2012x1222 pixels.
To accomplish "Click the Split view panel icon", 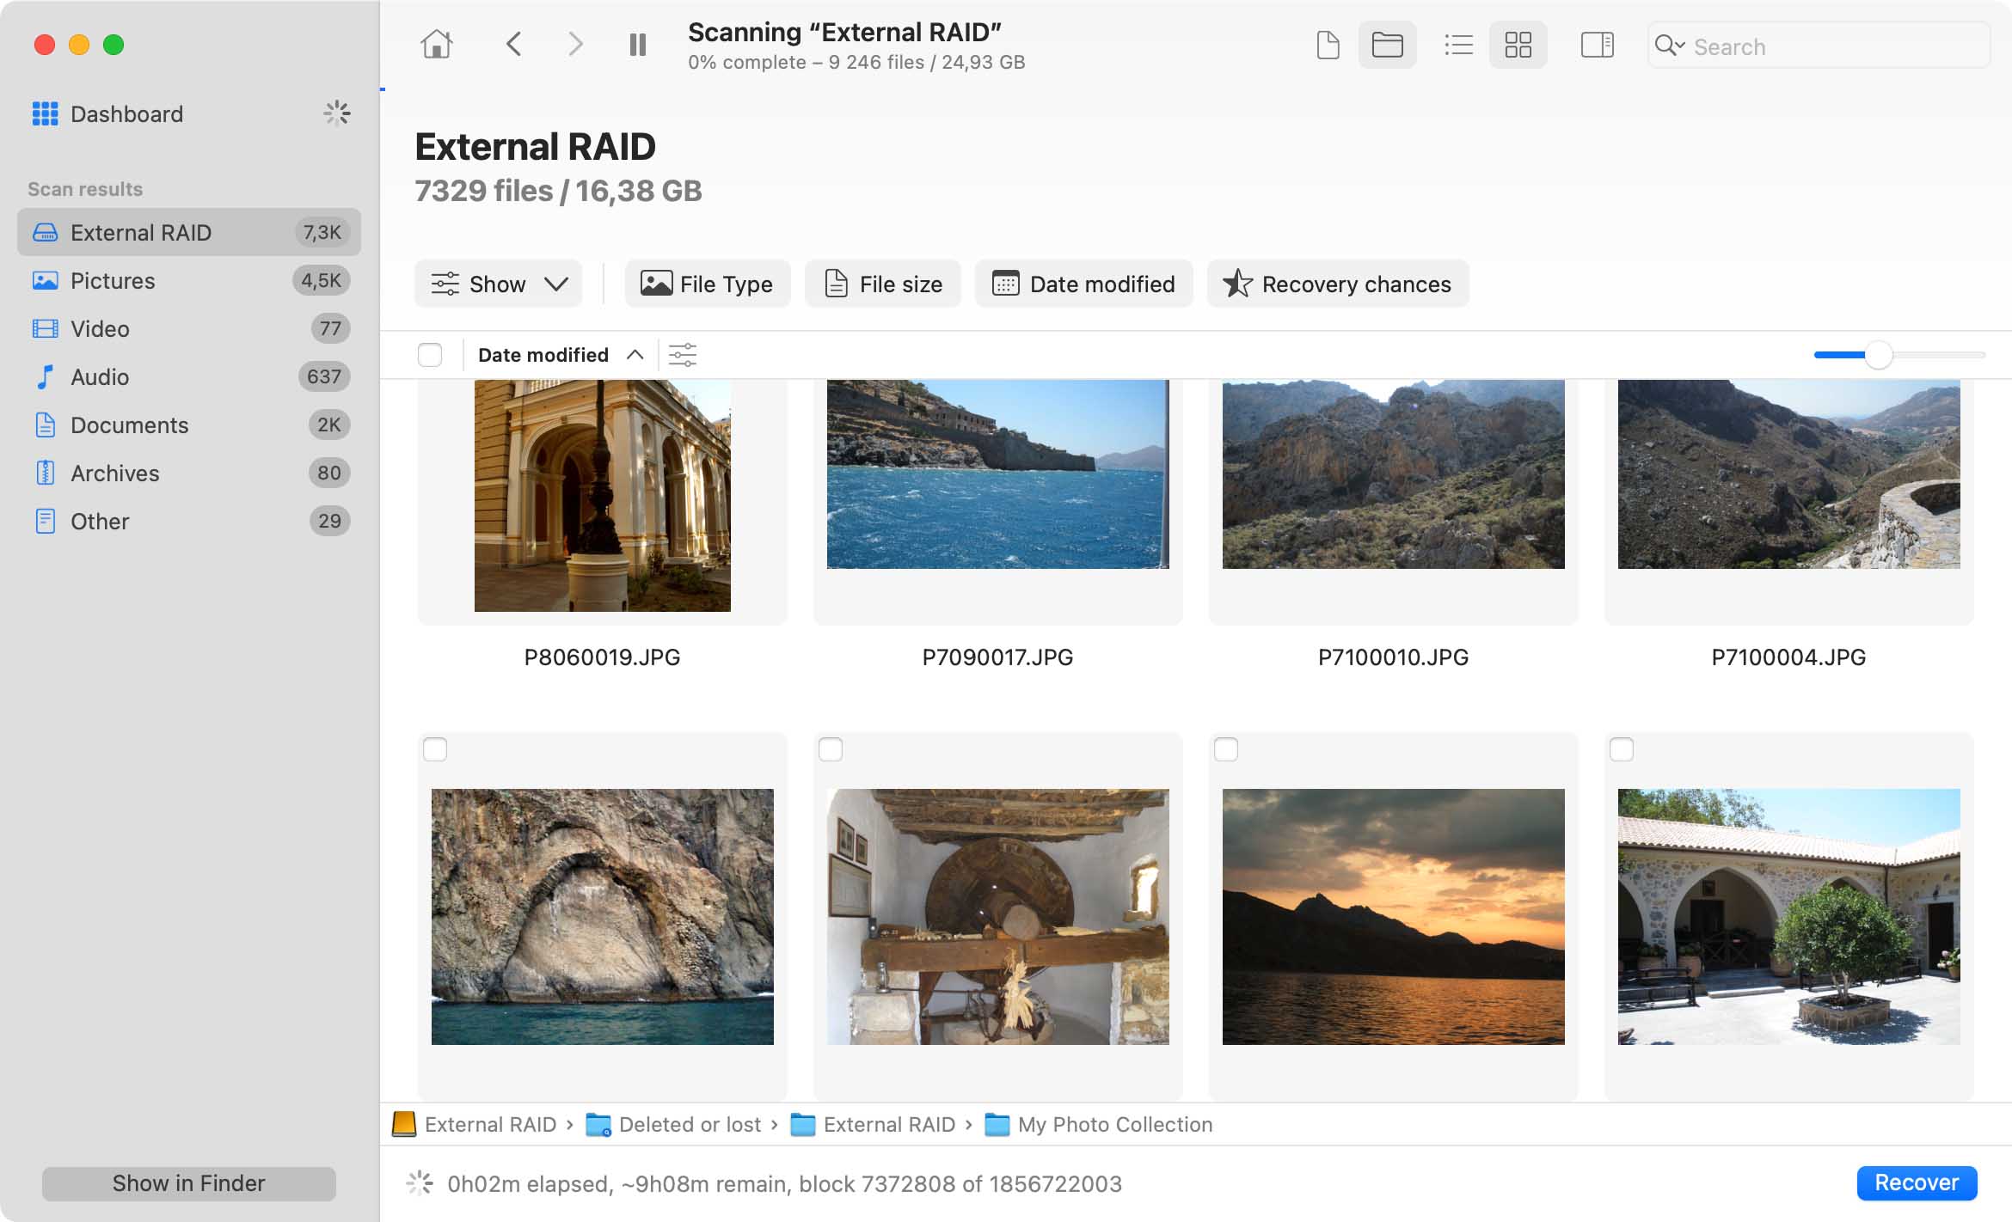I will (x=1595, y=45).
